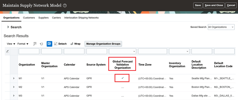
Task: Click the Save and Close button
Action: 214,5
